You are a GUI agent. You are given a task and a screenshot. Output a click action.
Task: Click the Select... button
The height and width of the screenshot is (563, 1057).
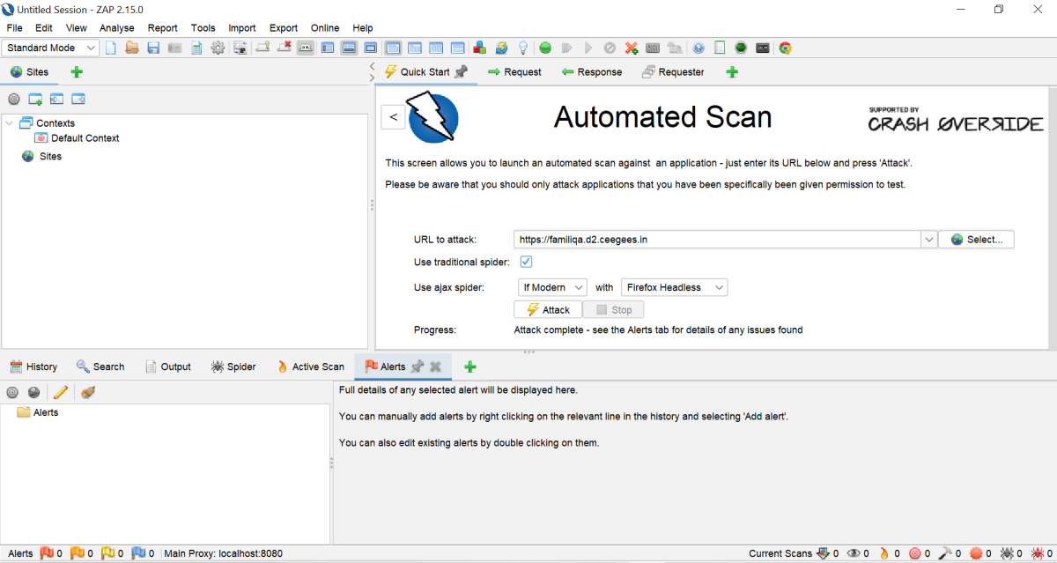click(x=977, y=239)
